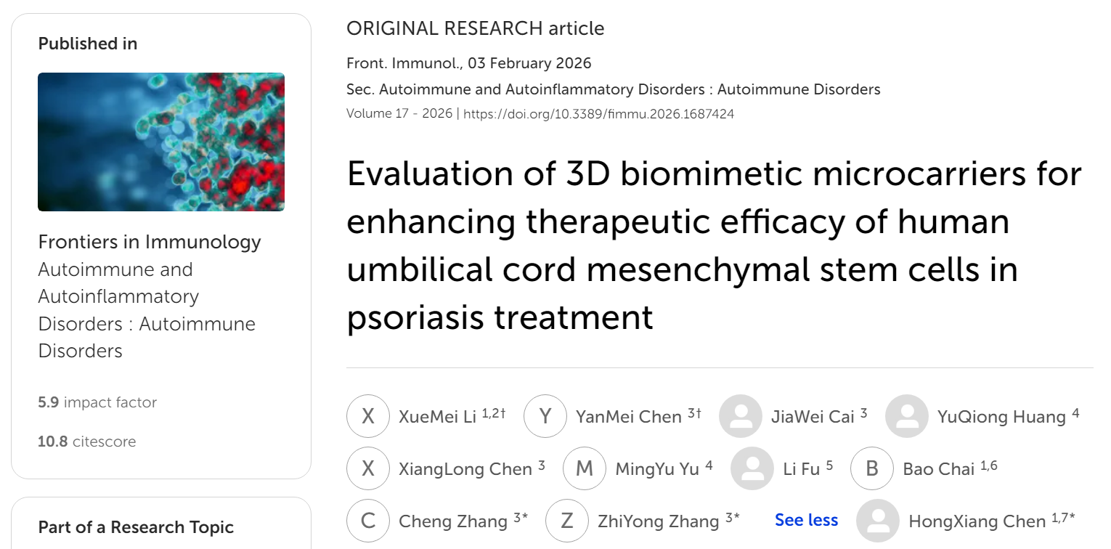Click the journal cover thumbnail image
Screen dimensions: 1111x549
point(161,142)
